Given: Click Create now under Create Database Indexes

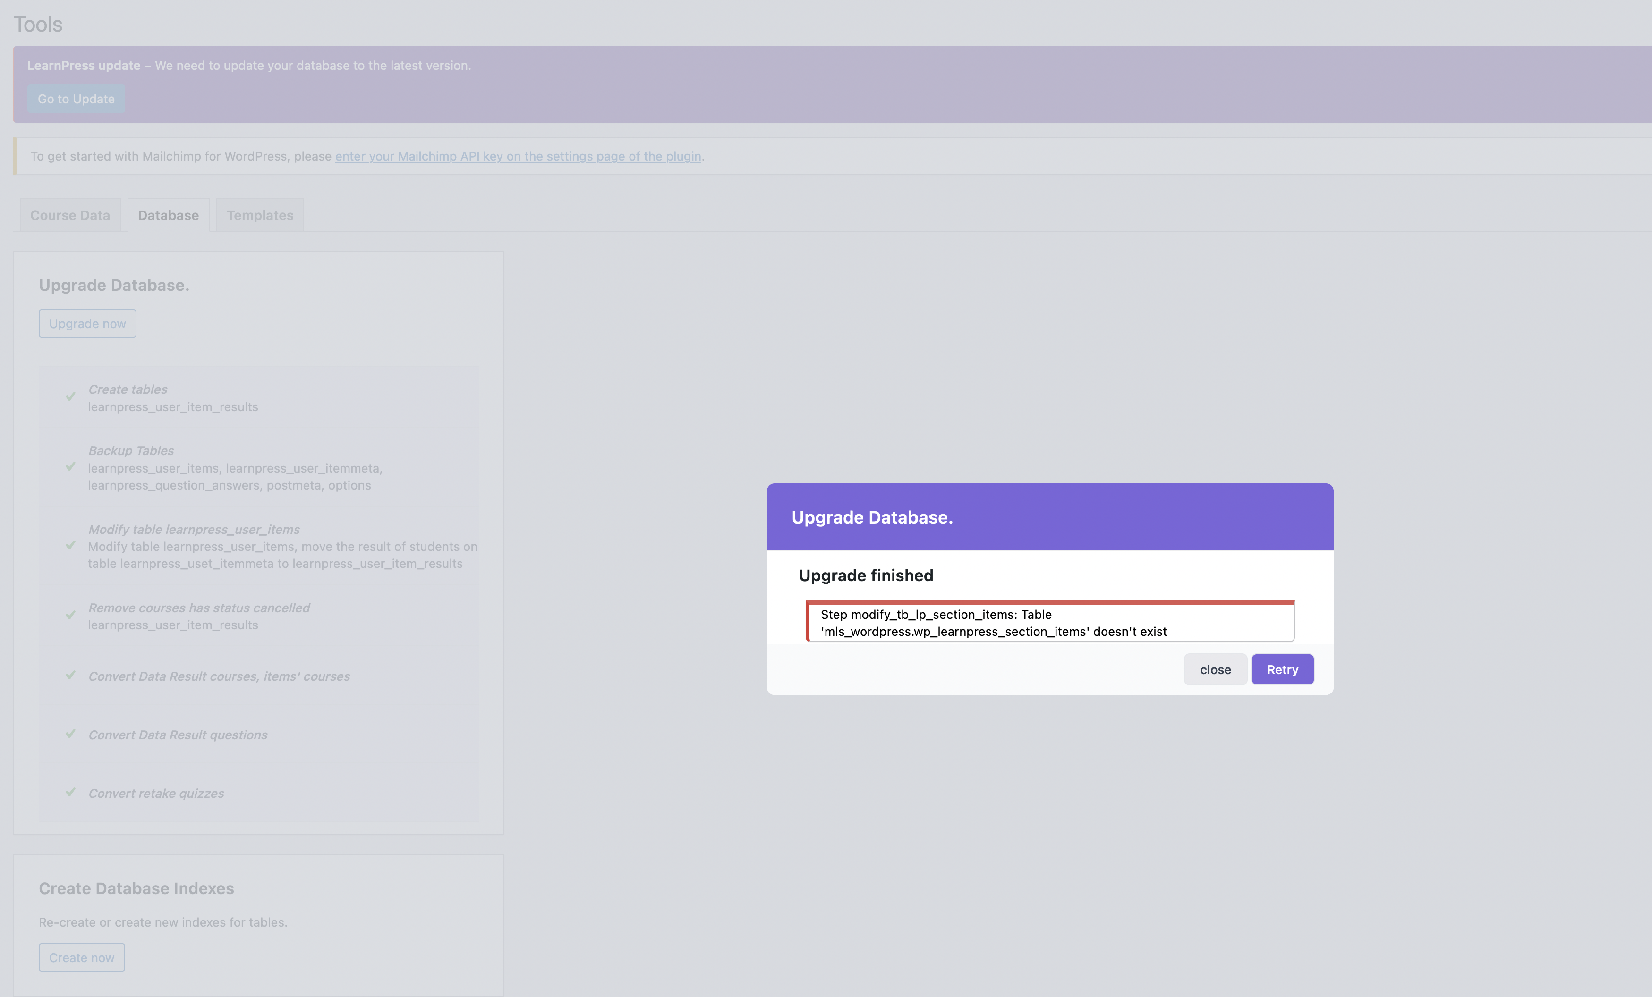Looking at the screenshot, I should tap(81, 957).
